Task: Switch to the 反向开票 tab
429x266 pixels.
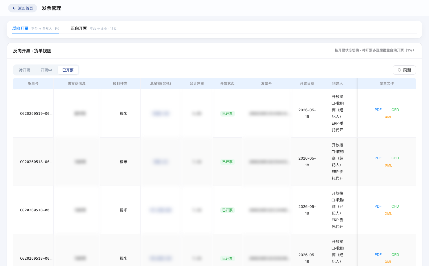Action: pos(36,28)
